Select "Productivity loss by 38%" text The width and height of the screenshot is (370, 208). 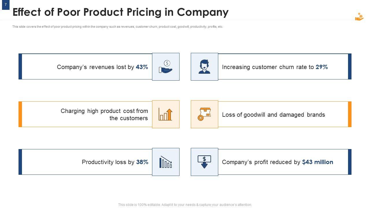pyautogui.click(x=115, y=162)
